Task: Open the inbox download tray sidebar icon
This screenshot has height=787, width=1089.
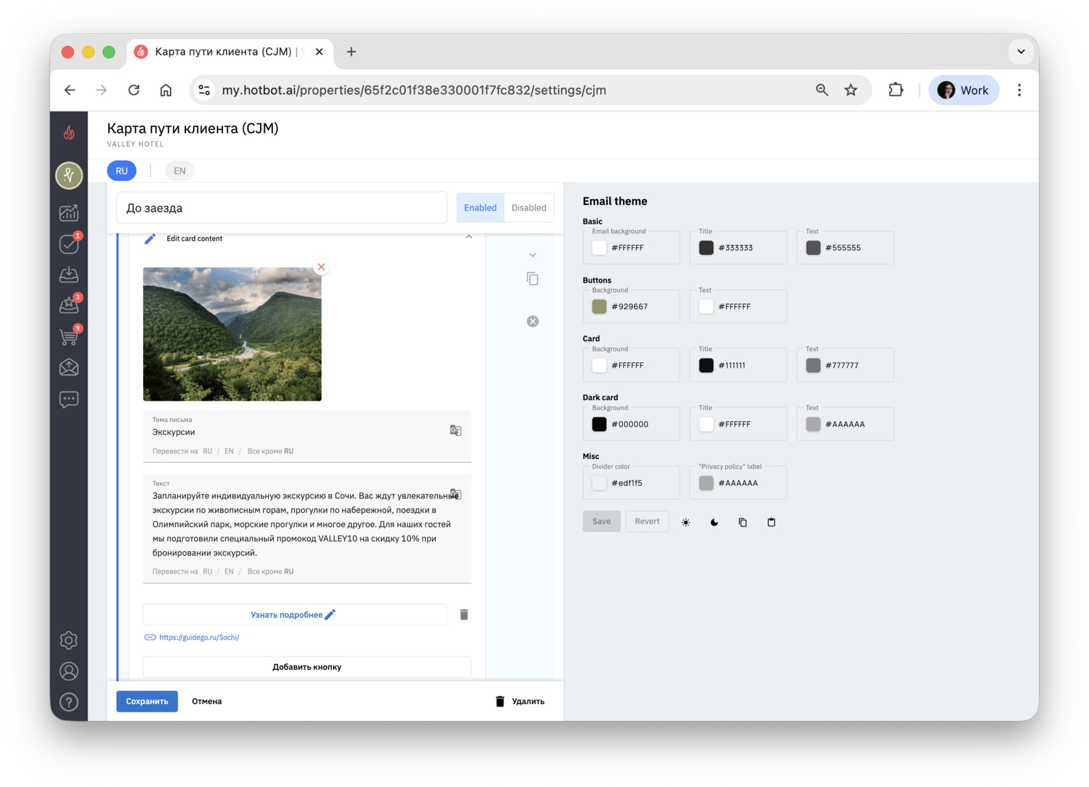Action: coord(69,275)
